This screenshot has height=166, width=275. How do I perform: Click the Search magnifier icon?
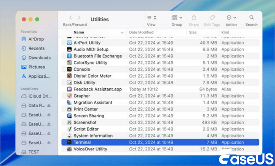(x=251, y=18)
